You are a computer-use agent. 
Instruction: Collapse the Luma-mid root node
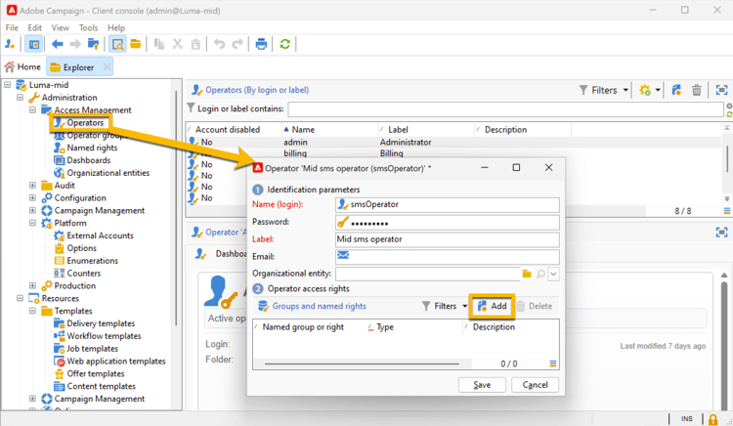click(x=8, y=85)
